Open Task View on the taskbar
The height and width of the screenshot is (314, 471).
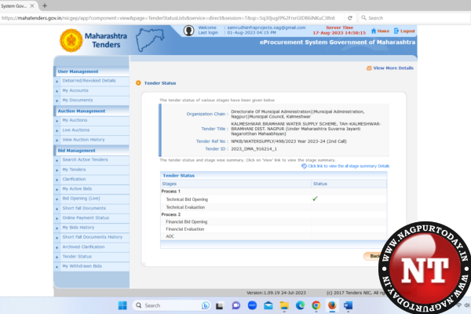(220, 306)
